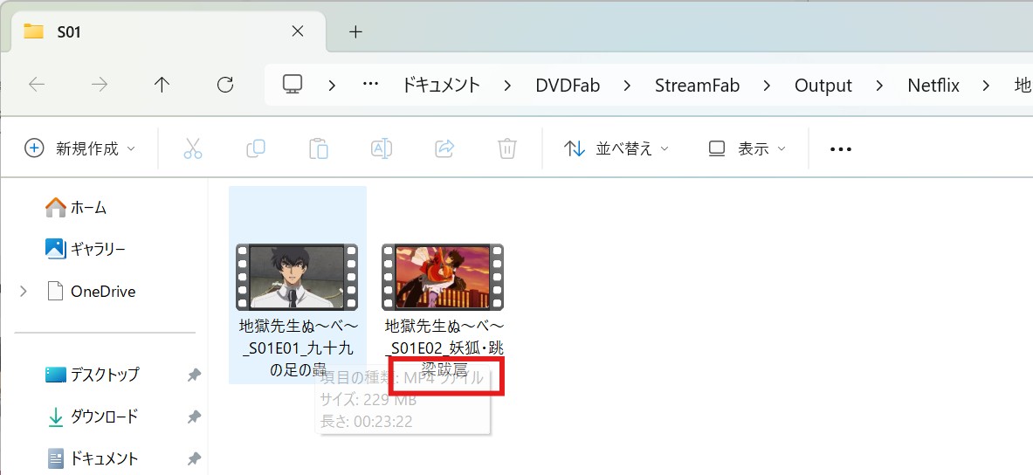Close the S01 tab
The width and height of the screenshot is (1033, 475).
click(x=298, y=31)
